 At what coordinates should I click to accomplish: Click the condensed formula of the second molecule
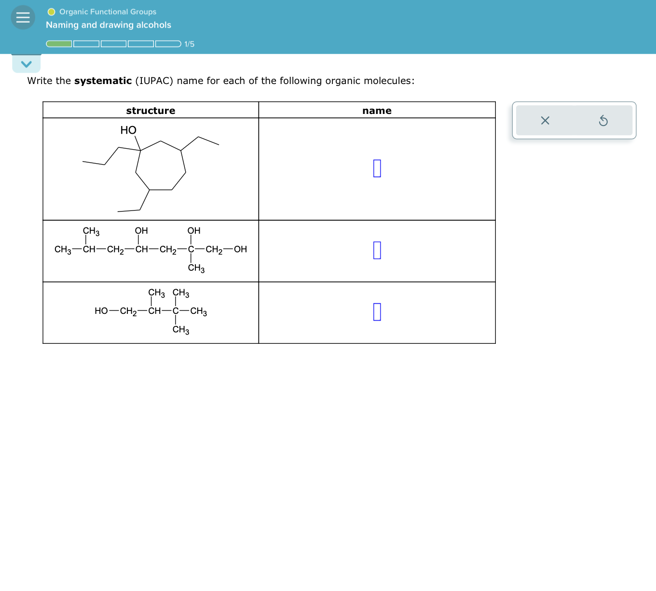[150, 250]
